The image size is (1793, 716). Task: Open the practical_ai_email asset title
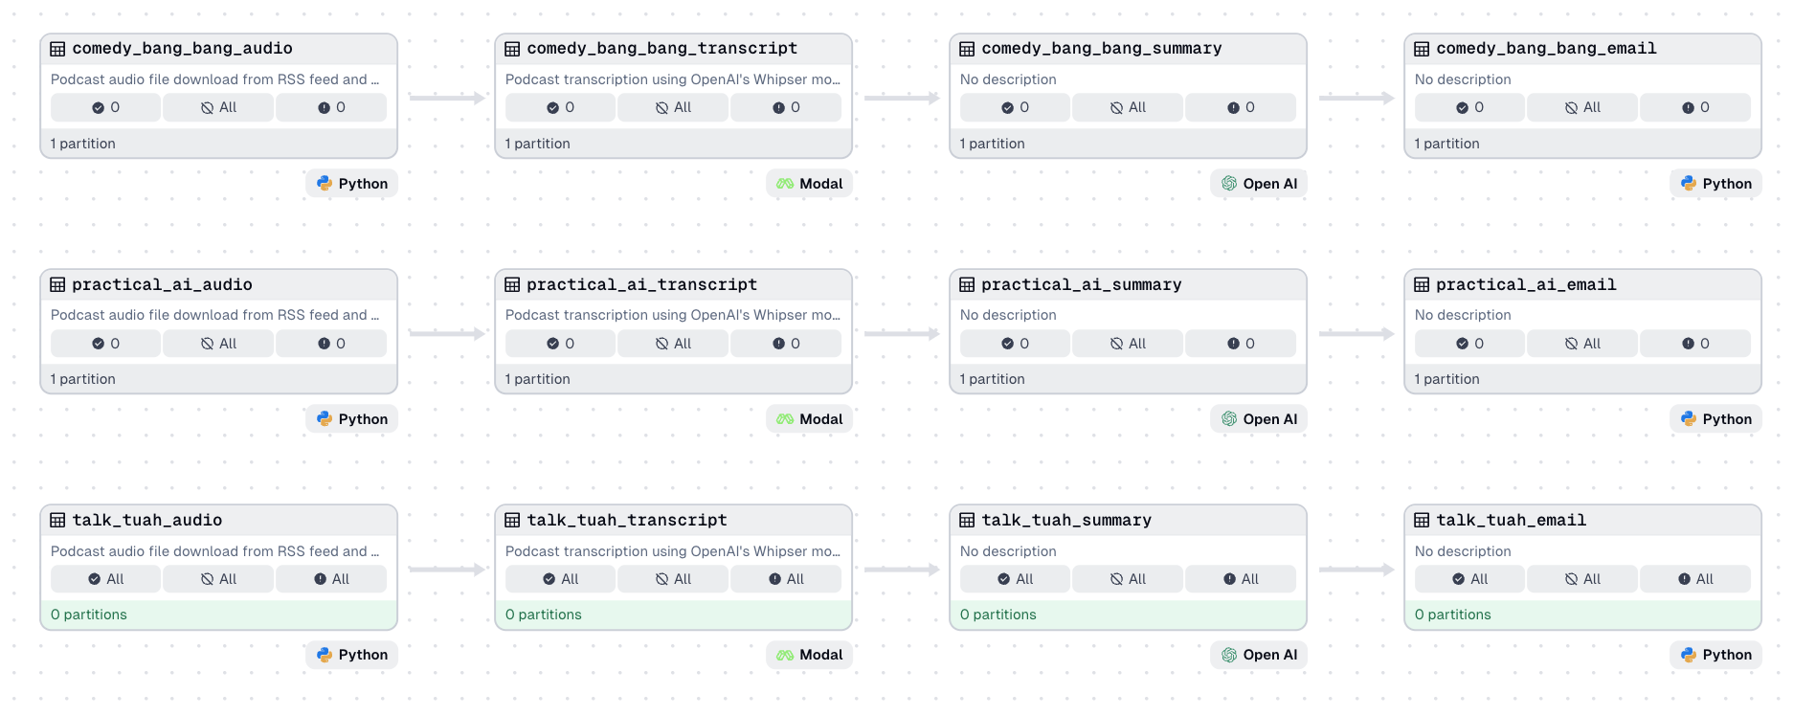(1526, 285)
